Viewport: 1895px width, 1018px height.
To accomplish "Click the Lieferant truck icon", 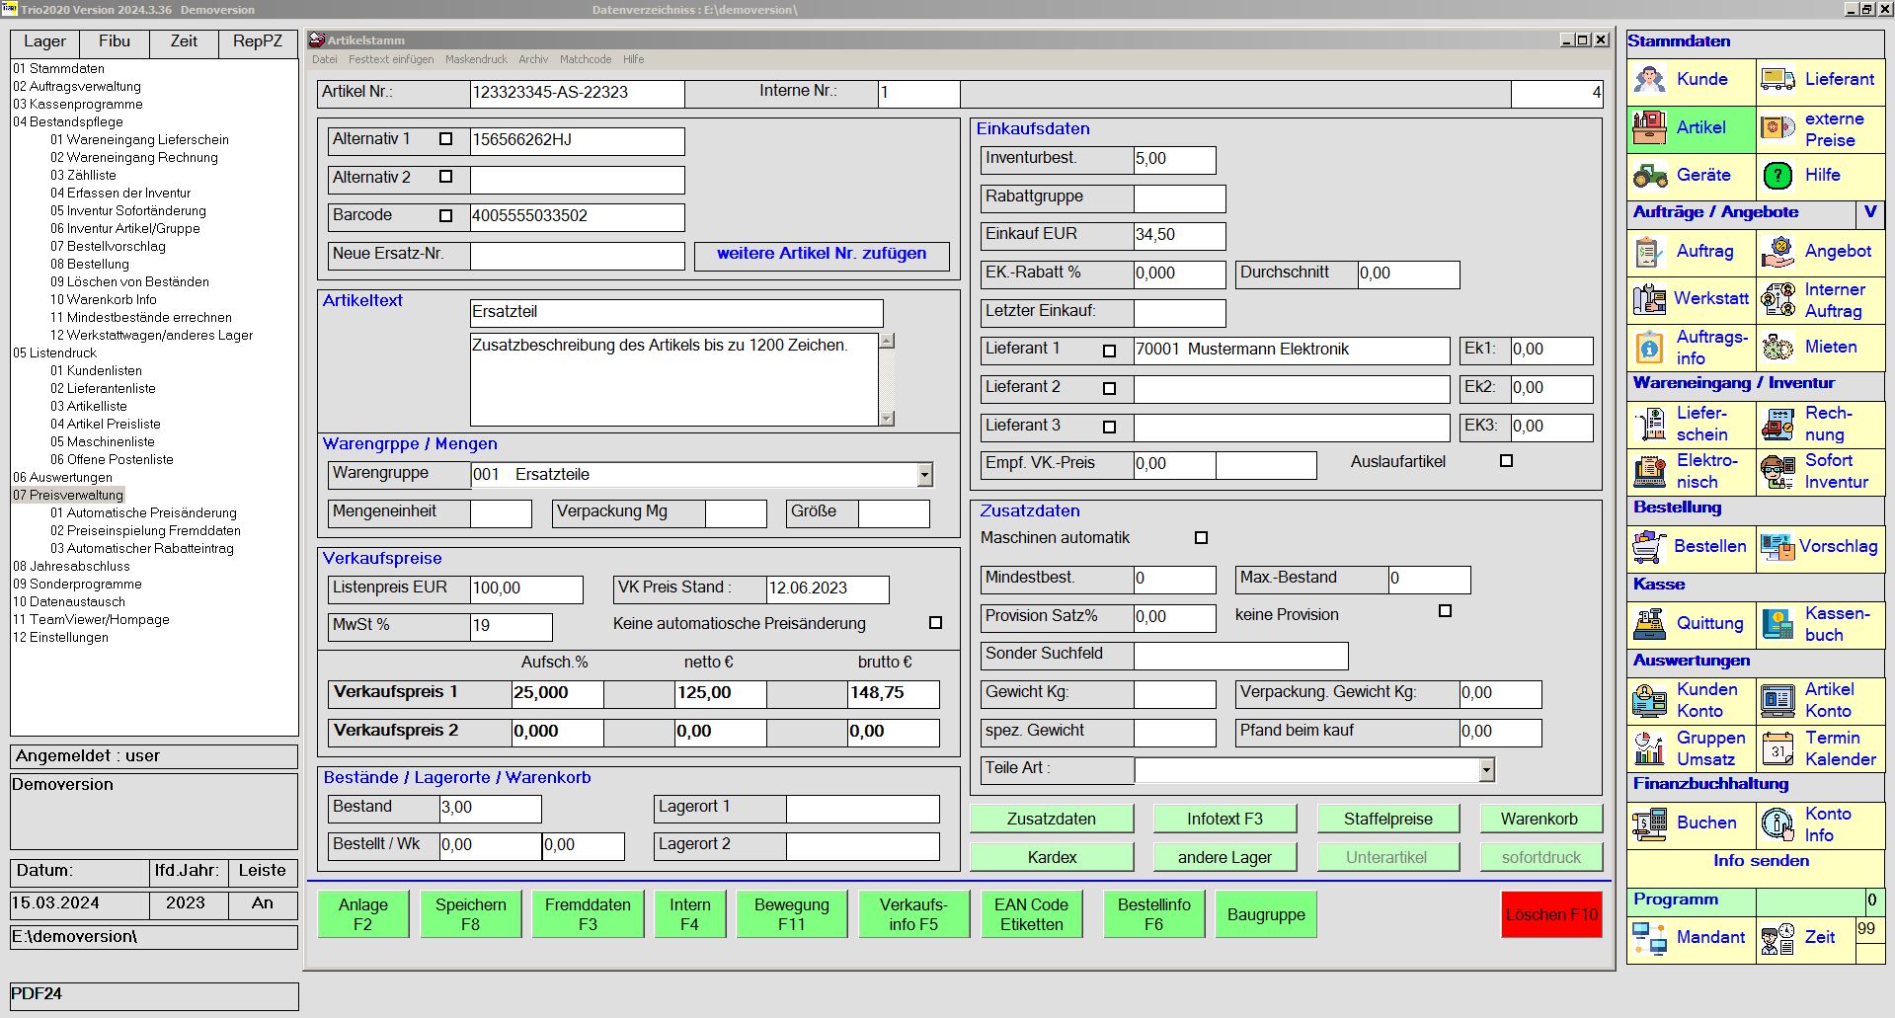I will (x=1777, y=79).
